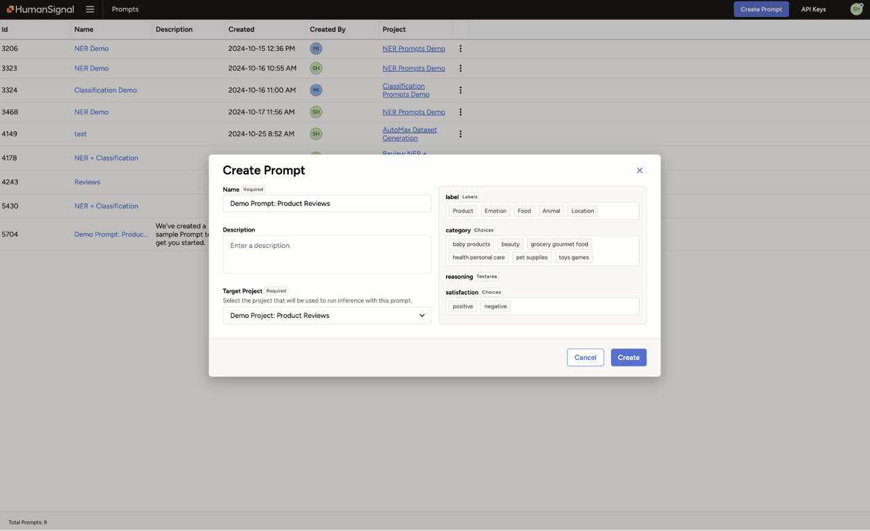Open the actions menu for Classification Demo
Screen dimensions: 870x531
point(460,90)
